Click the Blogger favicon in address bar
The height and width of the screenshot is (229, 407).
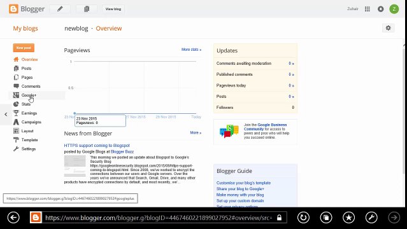tap(36, 218)
